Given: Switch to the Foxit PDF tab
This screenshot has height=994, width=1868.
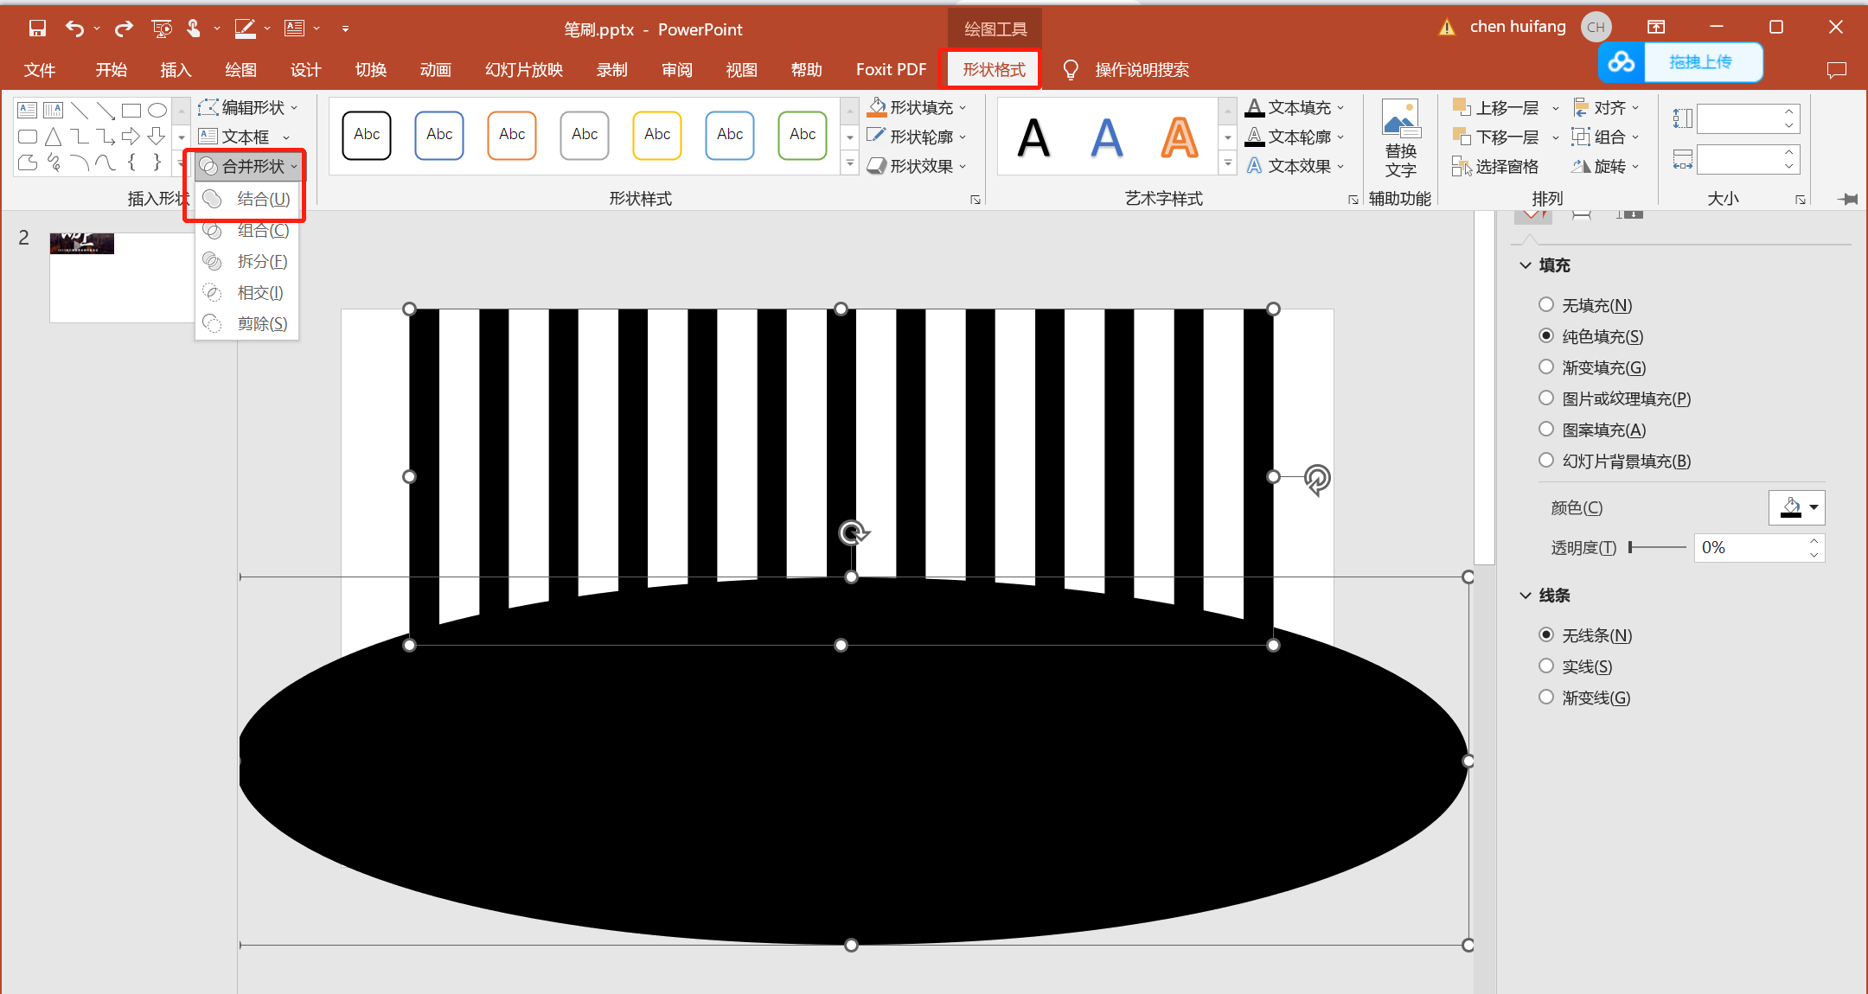Looking at the screenshot, I should [x=891, y=70].
